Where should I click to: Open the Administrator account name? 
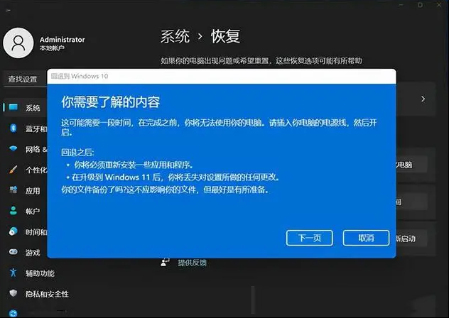click(x=62, y=40)
